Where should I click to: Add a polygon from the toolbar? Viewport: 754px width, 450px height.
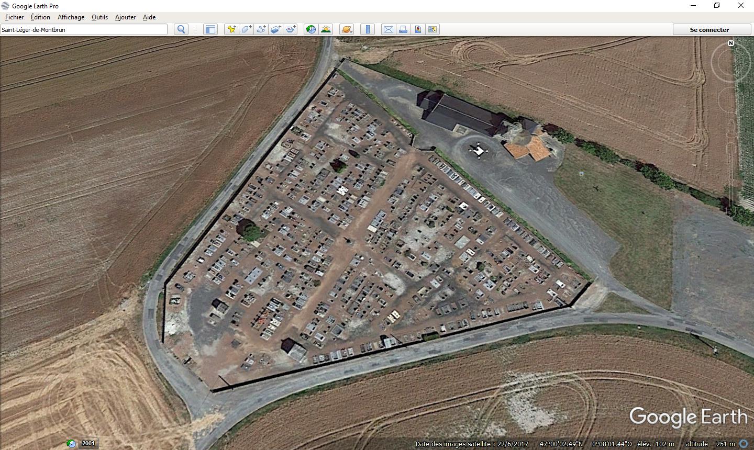click(246, 29)
